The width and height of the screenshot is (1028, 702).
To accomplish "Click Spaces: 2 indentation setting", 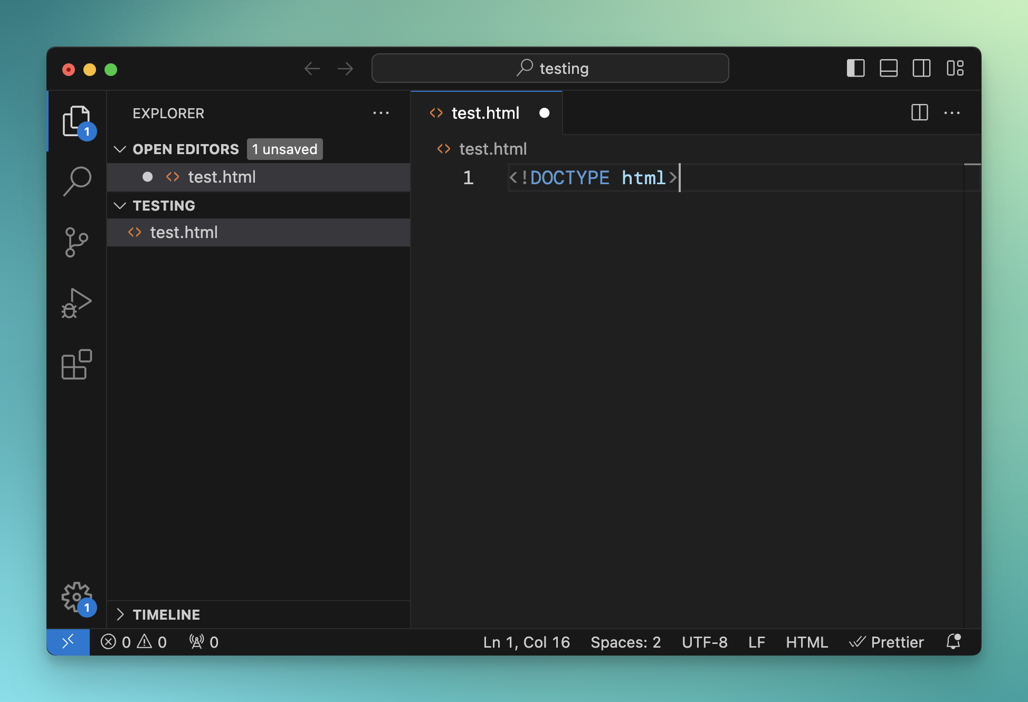I will [625, 642].
